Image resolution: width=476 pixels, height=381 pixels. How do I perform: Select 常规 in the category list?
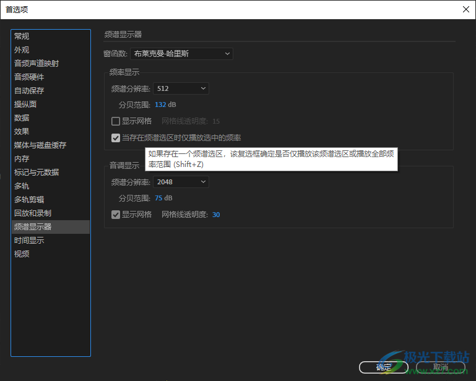coord(22,36)
